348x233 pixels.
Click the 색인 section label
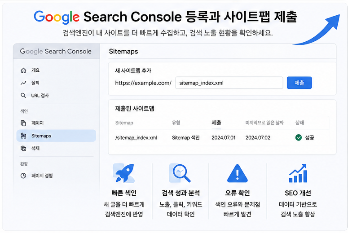(x=24, y=111)
